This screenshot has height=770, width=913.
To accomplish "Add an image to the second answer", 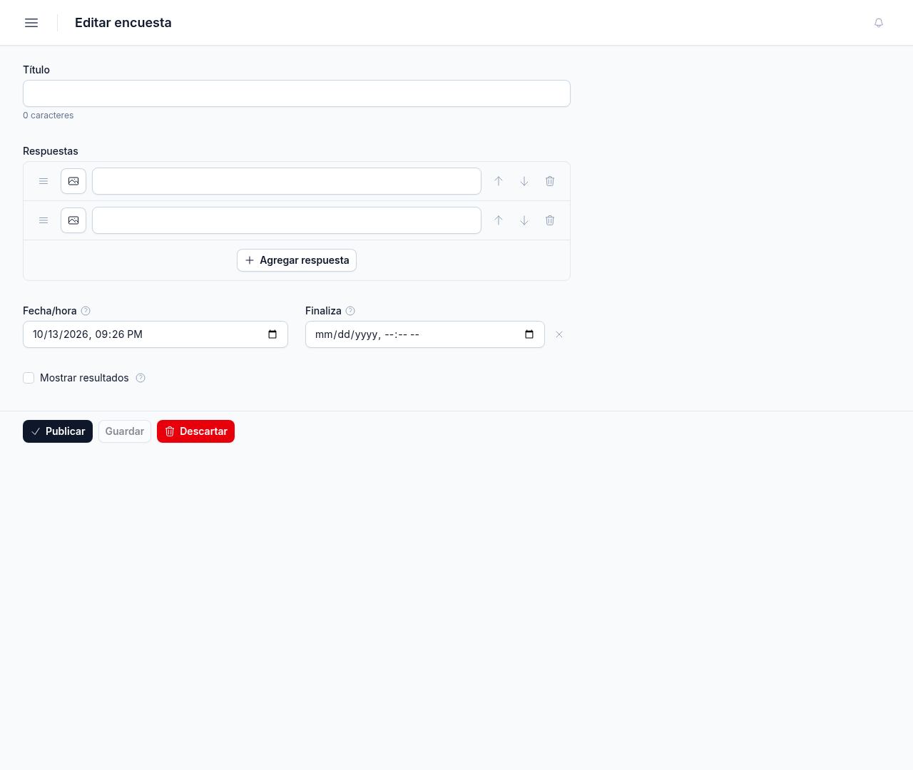I will pos(73,220).
